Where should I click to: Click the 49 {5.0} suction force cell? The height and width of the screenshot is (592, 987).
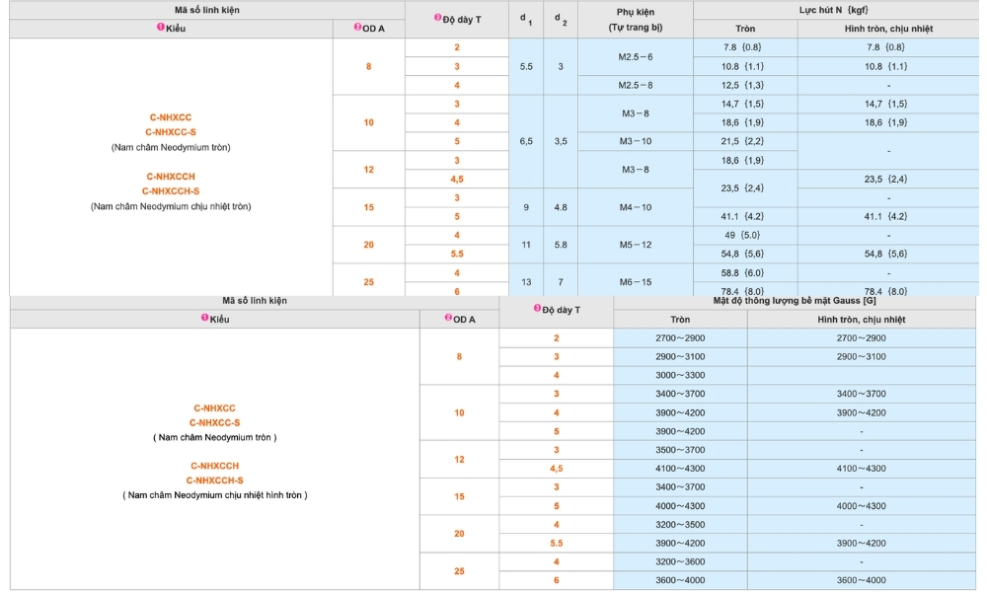[743, 235]
